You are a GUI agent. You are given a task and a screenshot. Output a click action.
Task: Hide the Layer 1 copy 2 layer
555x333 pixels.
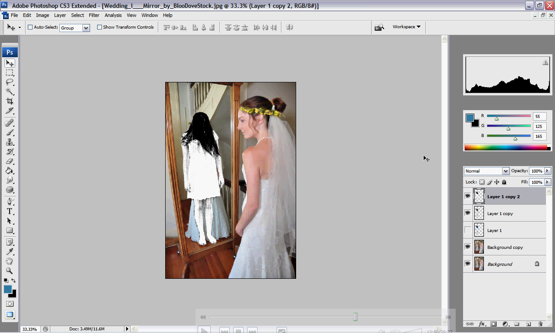click(467, 196)
